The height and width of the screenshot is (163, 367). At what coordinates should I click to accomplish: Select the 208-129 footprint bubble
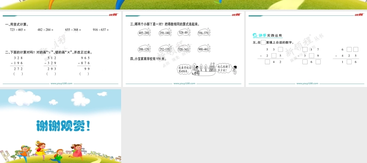pyautogui.click(x=144, y=49)
